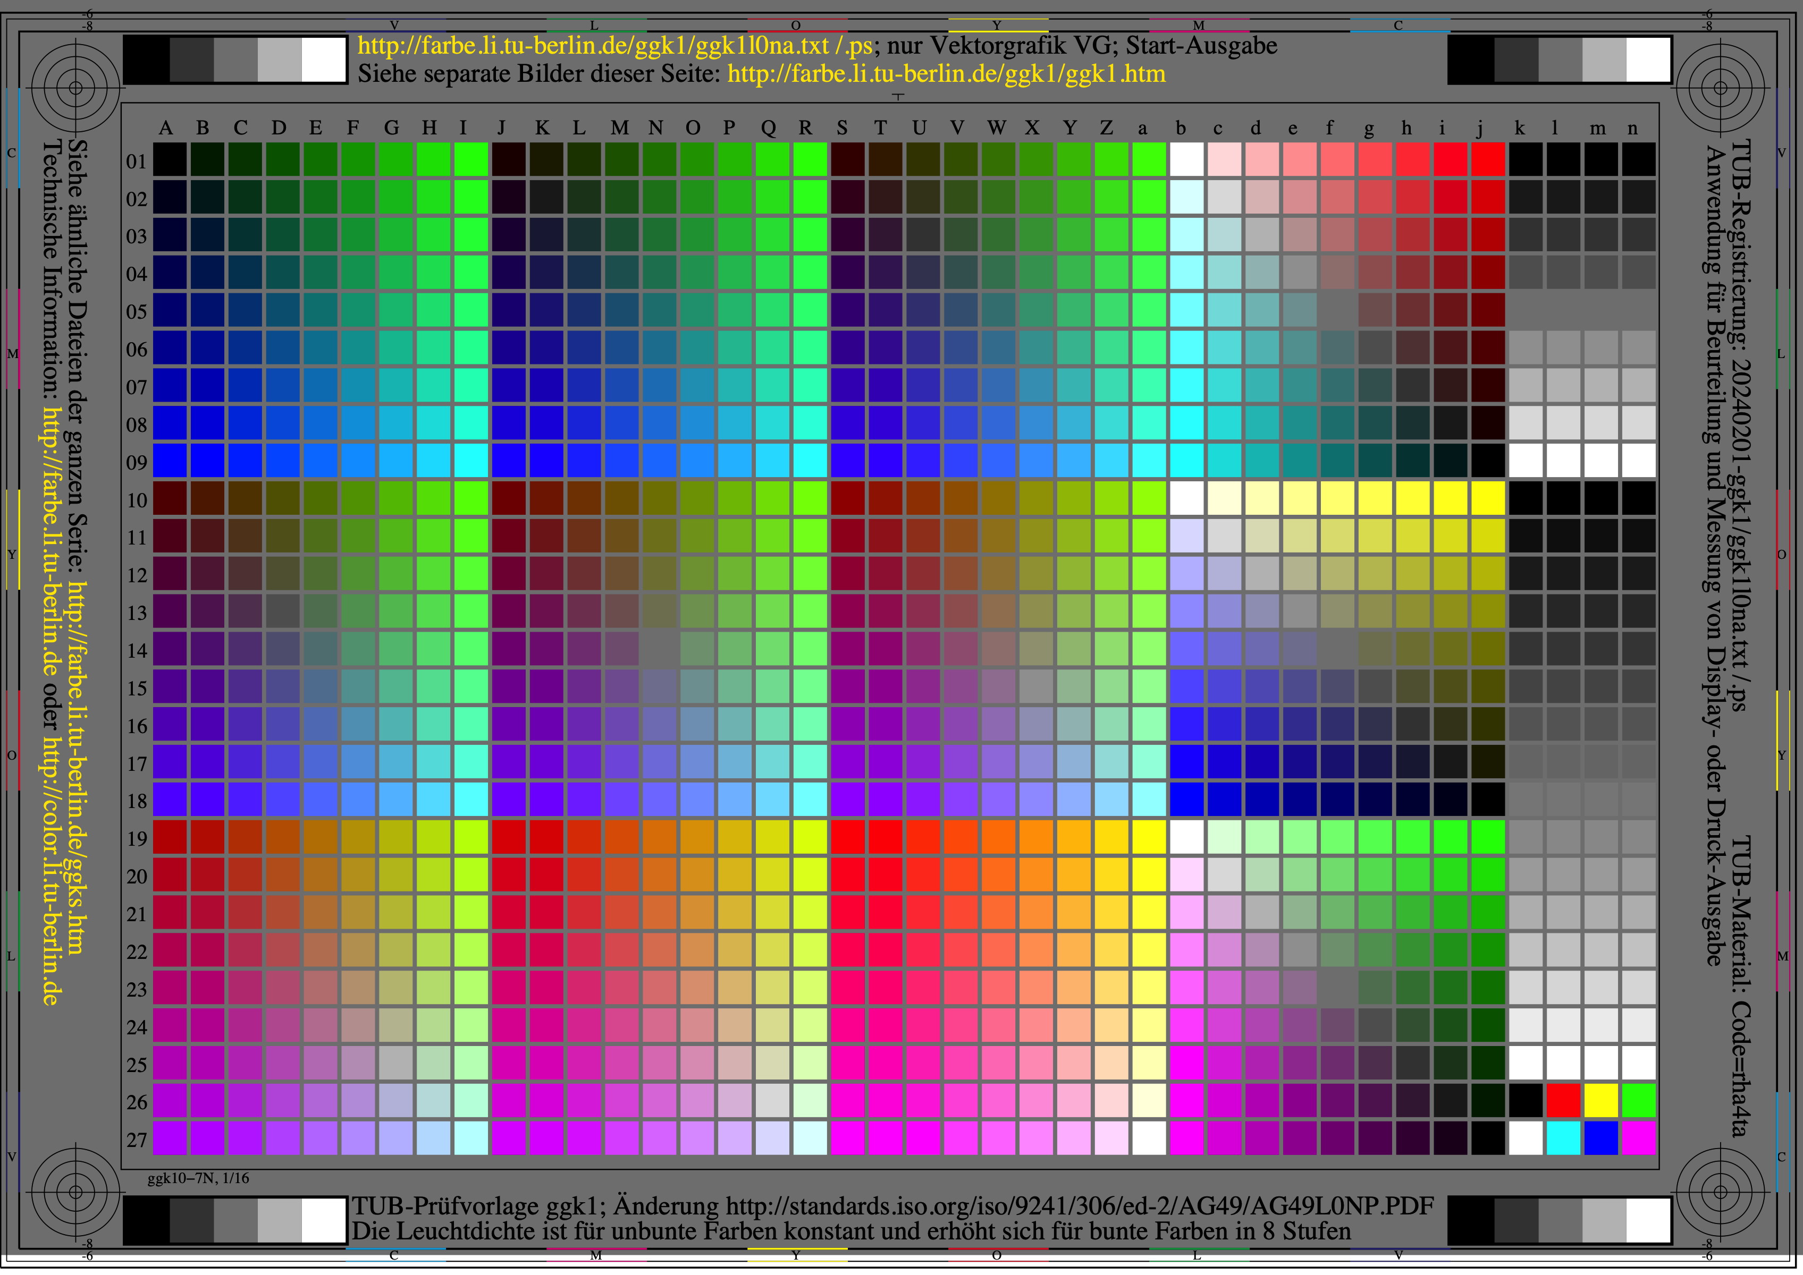The width and height of the screenshot is (1803, 1275).
Task: Click the bottom-left concentric registration target
Action: [75, 1191]
